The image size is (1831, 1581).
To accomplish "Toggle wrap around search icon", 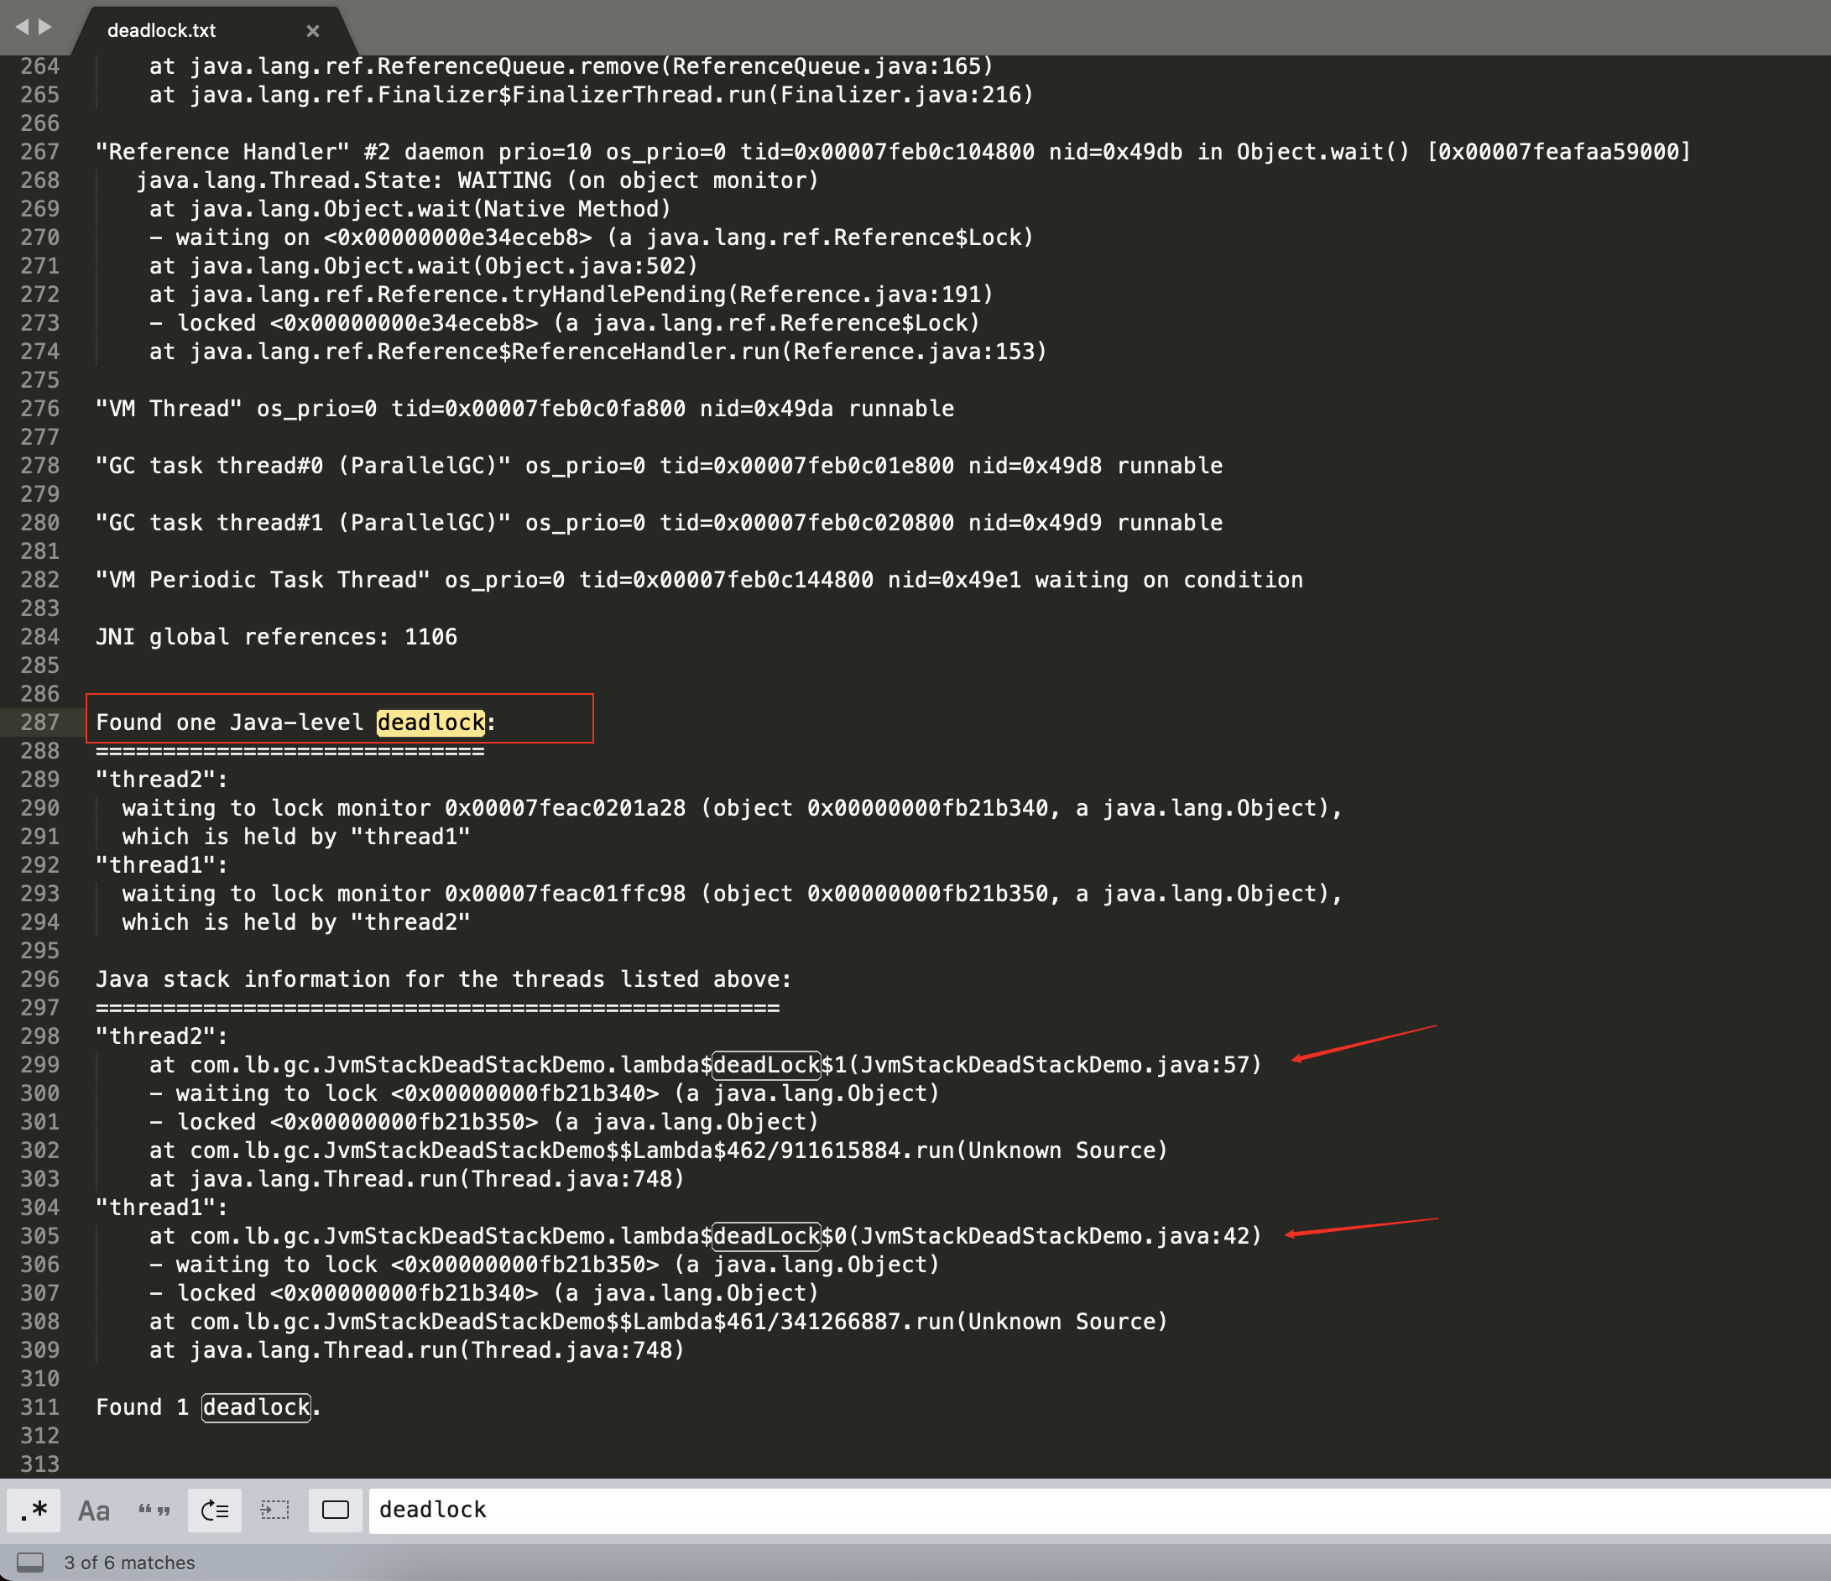I will pyautogui.click(x=215, y=1511).
